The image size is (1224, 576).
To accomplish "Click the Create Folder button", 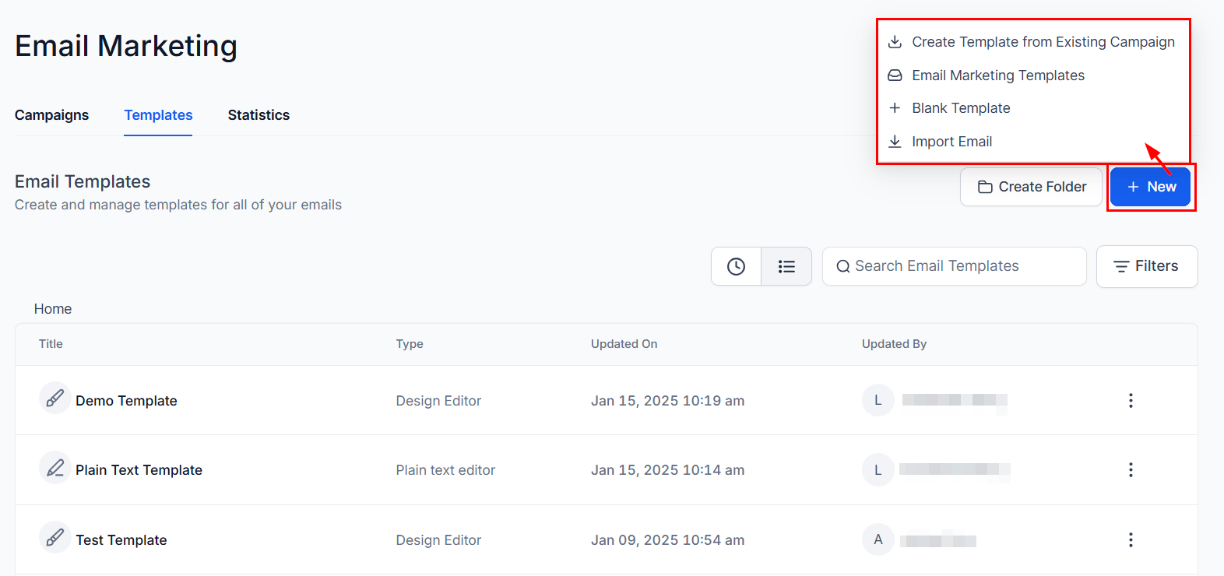I will (1031, 187).
